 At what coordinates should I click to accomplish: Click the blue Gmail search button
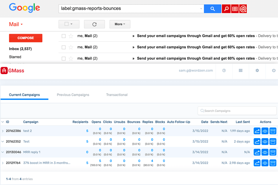pyautogui.click(x=212, y=9)
